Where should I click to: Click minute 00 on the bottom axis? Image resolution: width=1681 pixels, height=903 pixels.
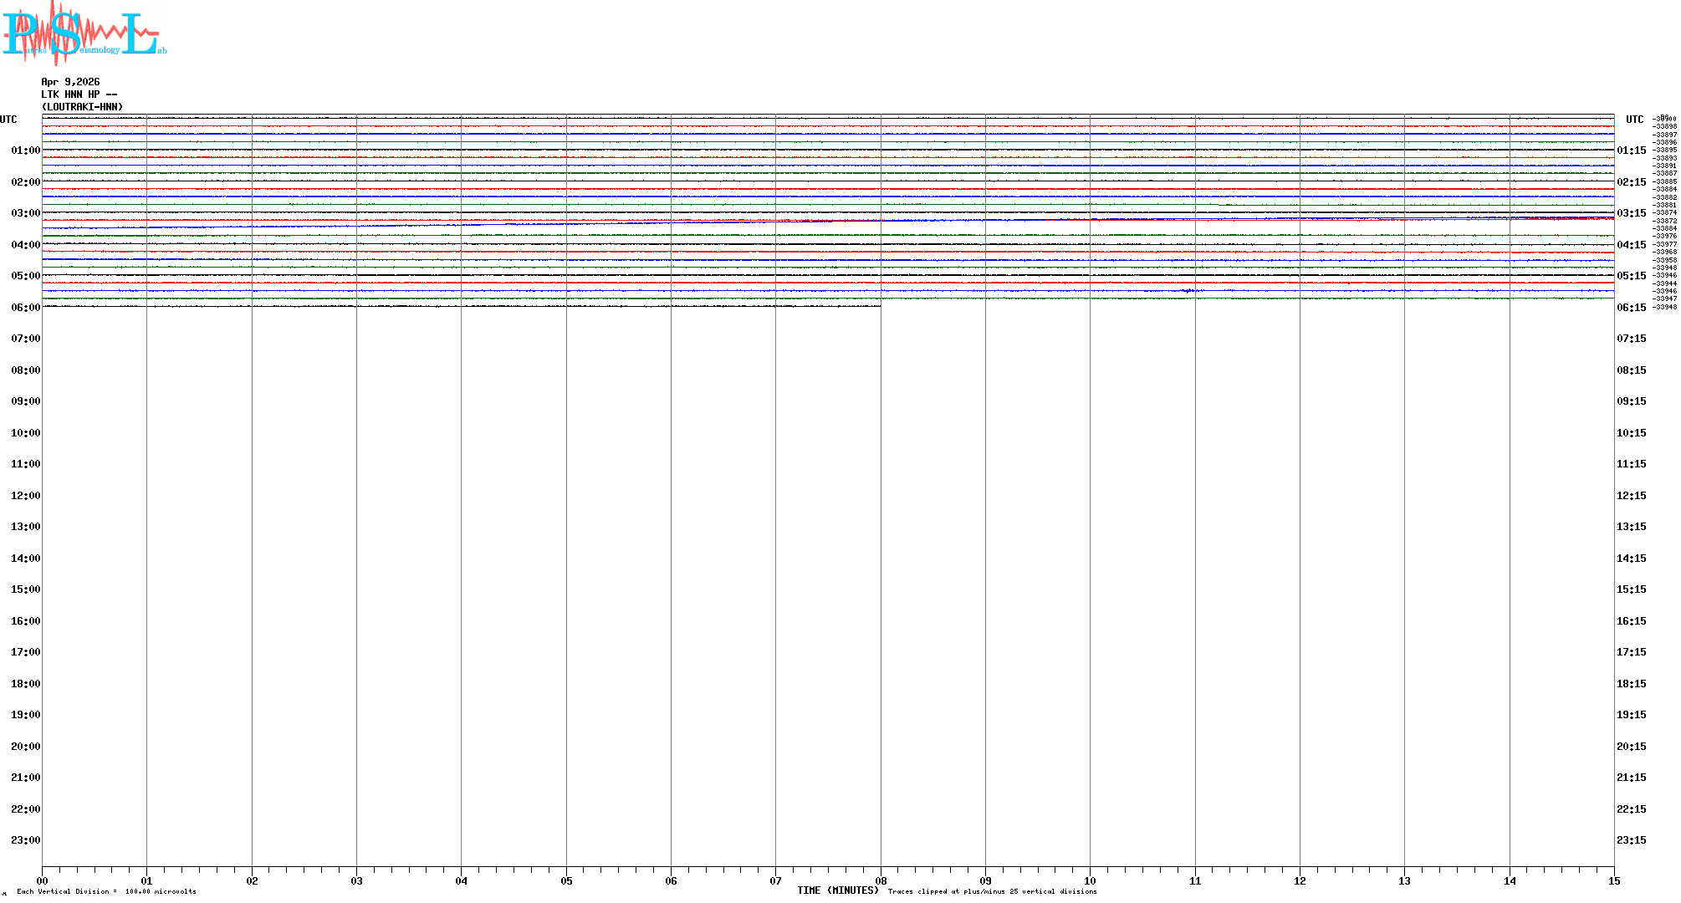tap(43, 880)
